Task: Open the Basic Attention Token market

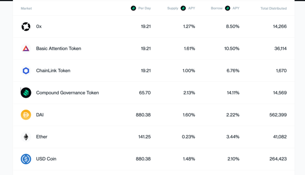Action: pos(59,48)
